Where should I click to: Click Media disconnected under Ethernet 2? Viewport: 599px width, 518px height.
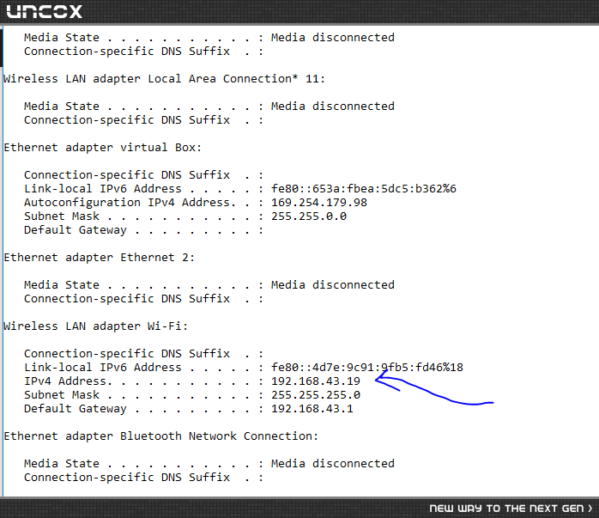[333, 285]
